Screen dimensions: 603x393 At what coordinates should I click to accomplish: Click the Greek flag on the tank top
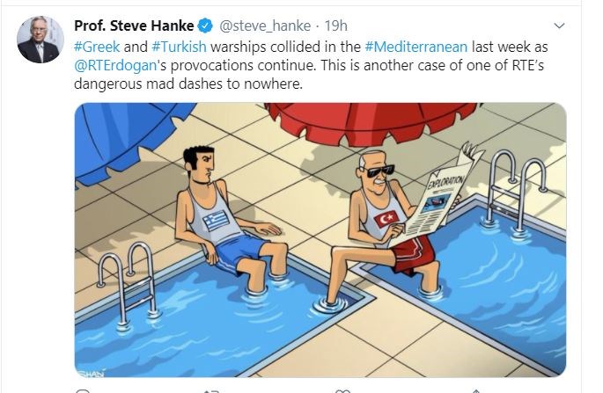coord(216,221)
